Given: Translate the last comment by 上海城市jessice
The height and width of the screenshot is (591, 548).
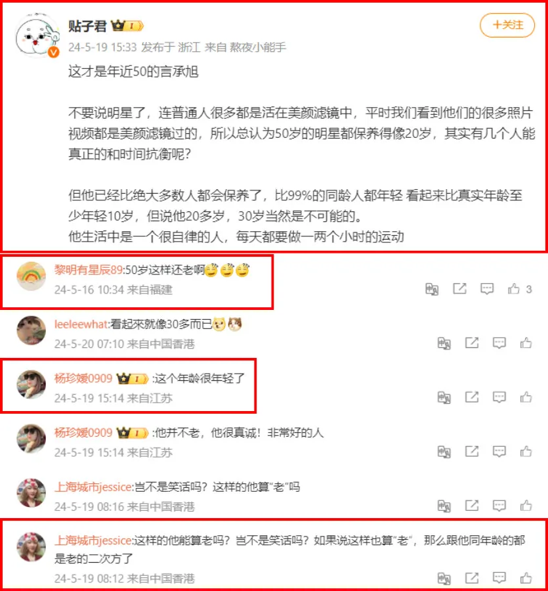Looking at the screenshot, I should click(x=444, y=578).
